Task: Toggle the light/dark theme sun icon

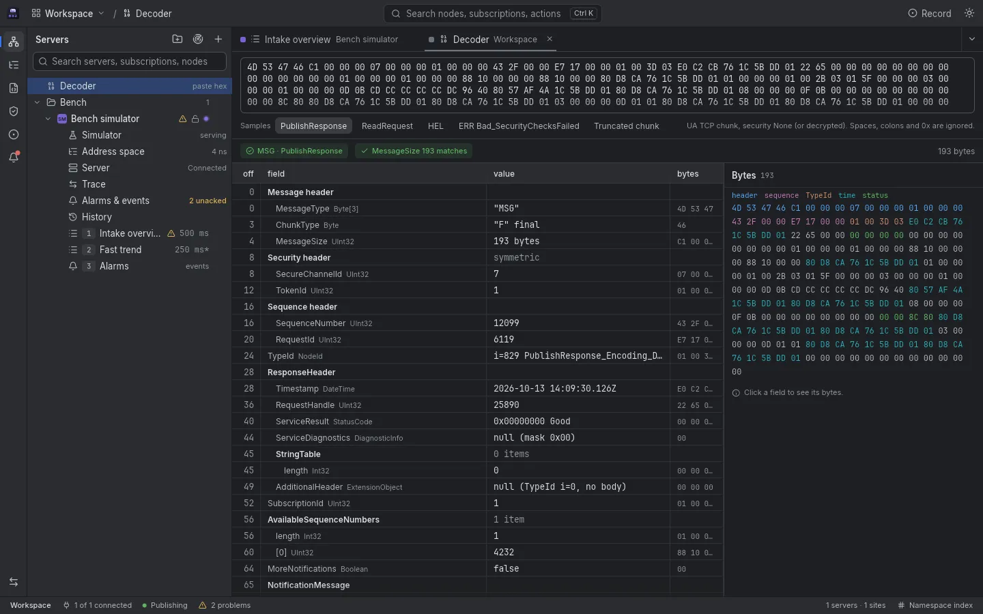Action: pos(969,14)
